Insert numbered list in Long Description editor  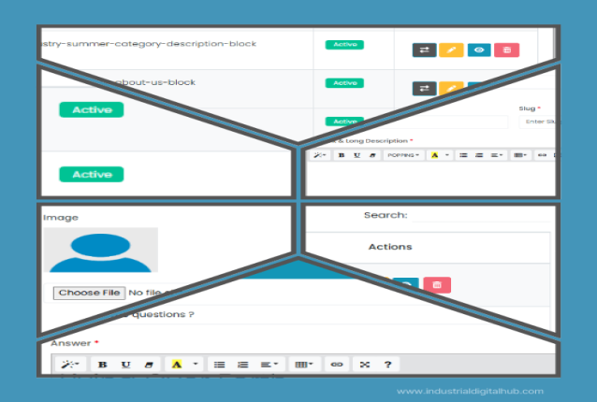tap(479, 155)
